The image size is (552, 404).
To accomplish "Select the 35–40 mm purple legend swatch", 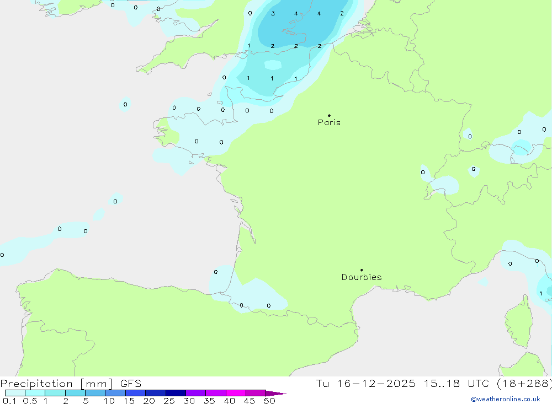I will (x=216, y=393).
